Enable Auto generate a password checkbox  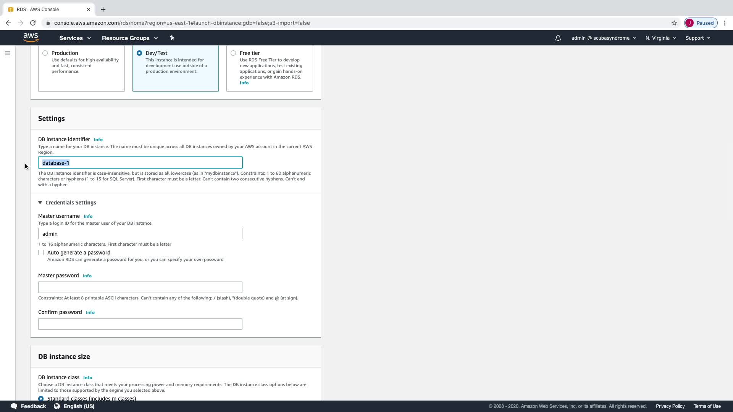point(41,253)
